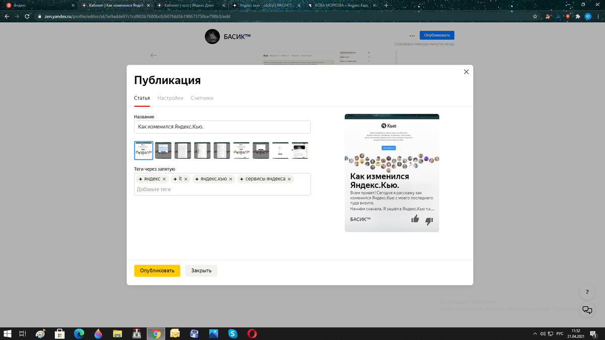Open a new browser tab
The width and height of the screenshot is (605, 340).
[x=386, y=5]
